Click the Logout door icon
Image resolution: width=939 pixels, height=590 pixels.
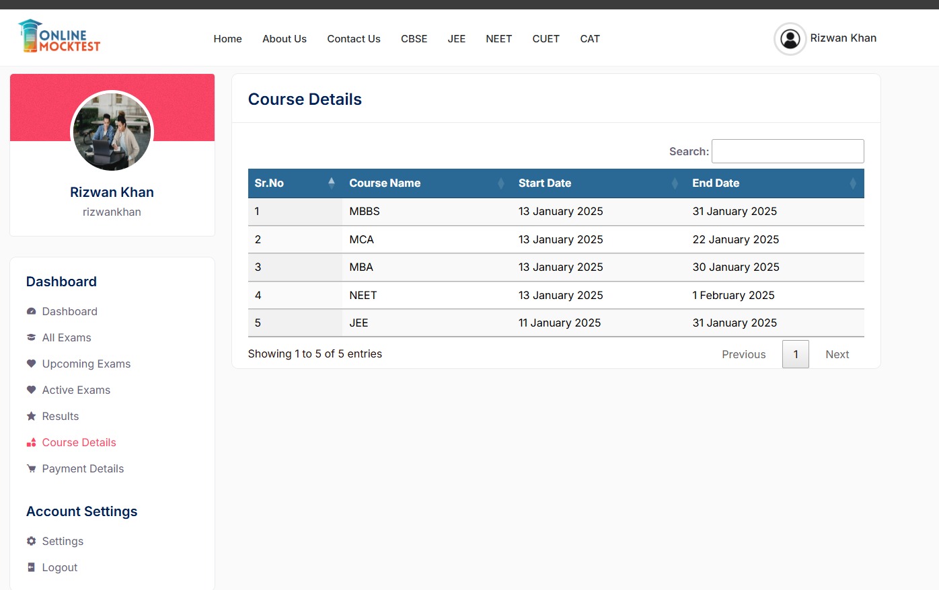(x=31, y=567)
